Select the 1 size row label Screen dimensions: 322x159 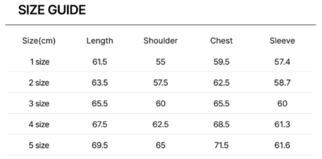[x=39, y=62]
